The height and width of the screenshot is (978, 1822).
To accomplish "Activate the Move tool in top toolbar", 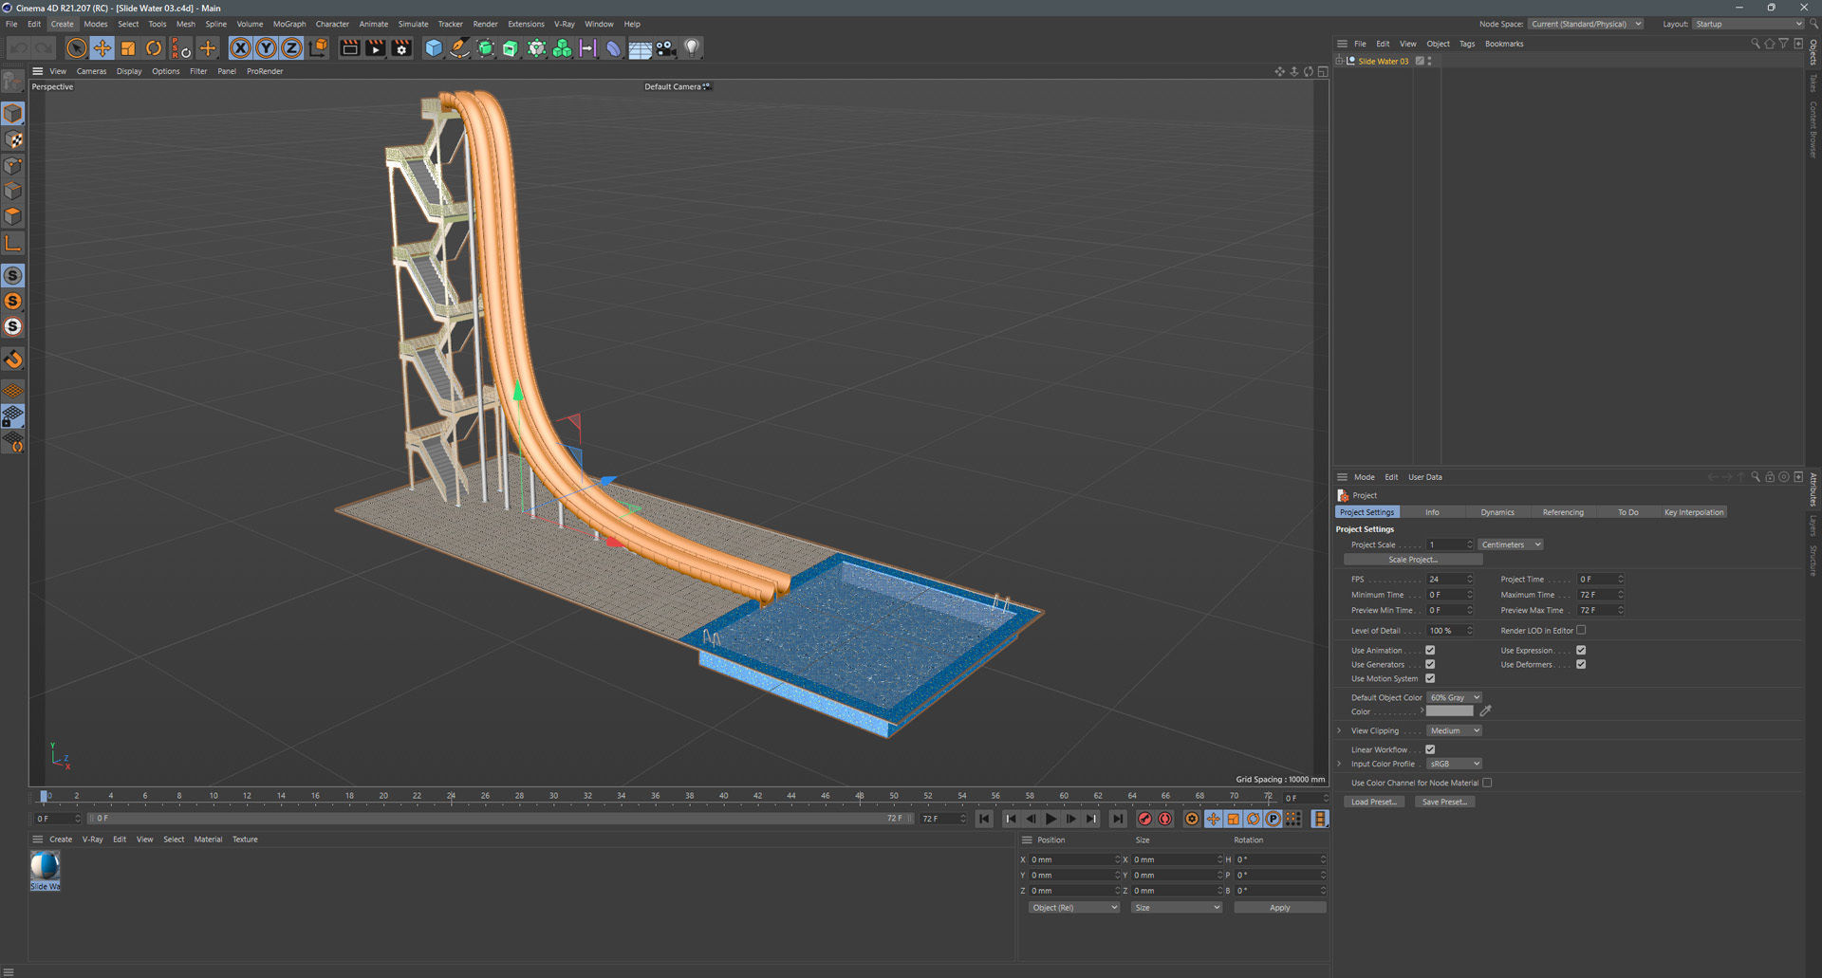I will [x=102, y=48].
